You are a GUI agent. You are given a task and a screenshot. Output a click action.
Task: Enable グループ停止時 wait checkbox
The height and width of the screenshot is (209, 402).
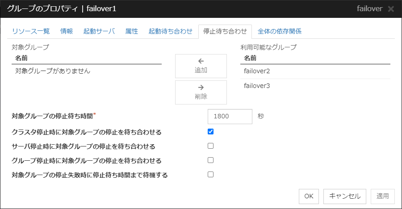[211, 160]
